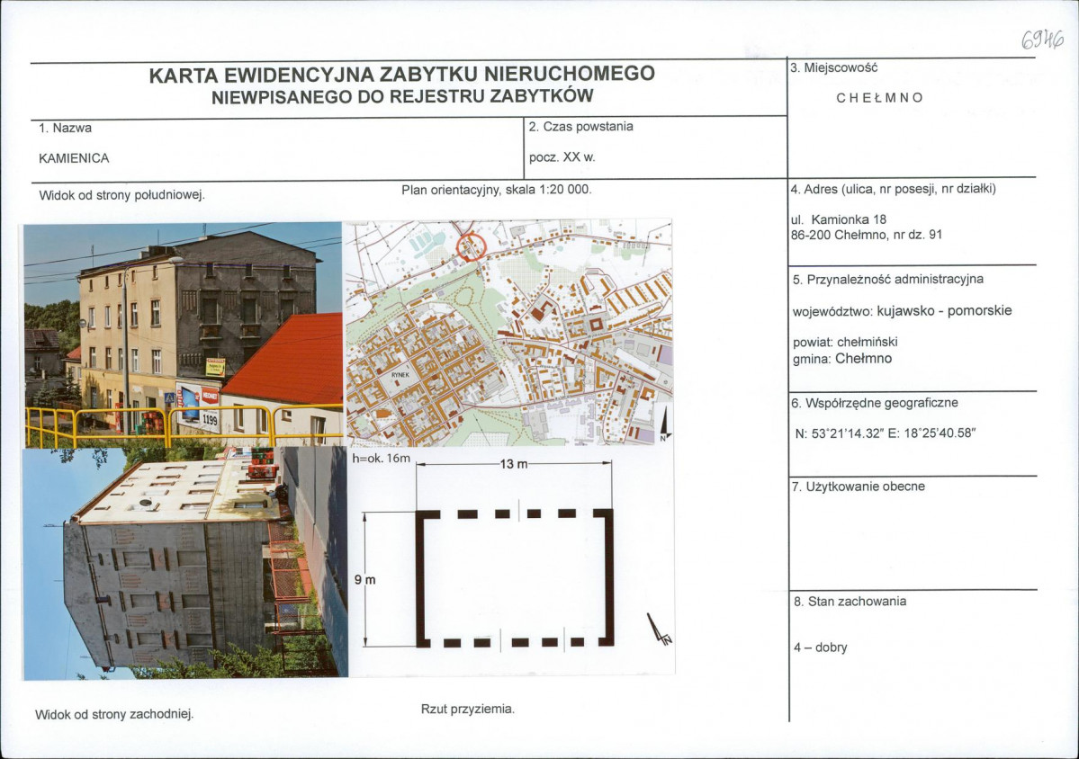Click the '13 m' width dimension
The image size is (1079, 759).
click(x=513, y=465)
